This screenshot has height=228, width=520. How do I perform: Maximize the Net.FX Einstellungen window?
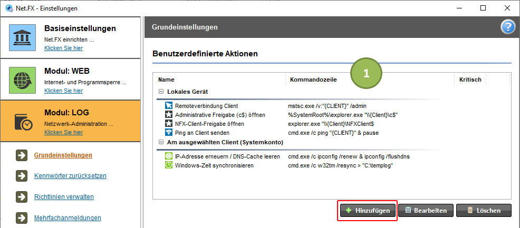coord(483,8)
